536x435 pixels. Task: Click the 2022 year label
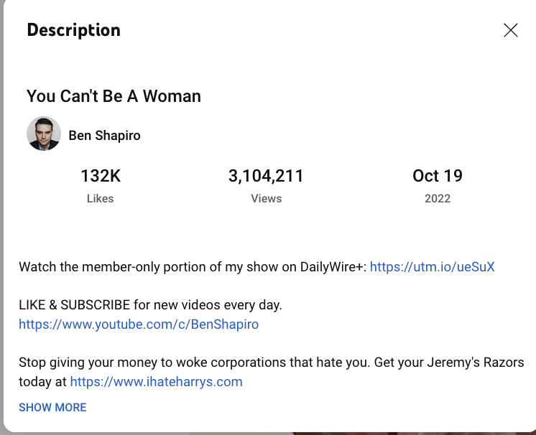pyautogui.click(x=437, y=199)
